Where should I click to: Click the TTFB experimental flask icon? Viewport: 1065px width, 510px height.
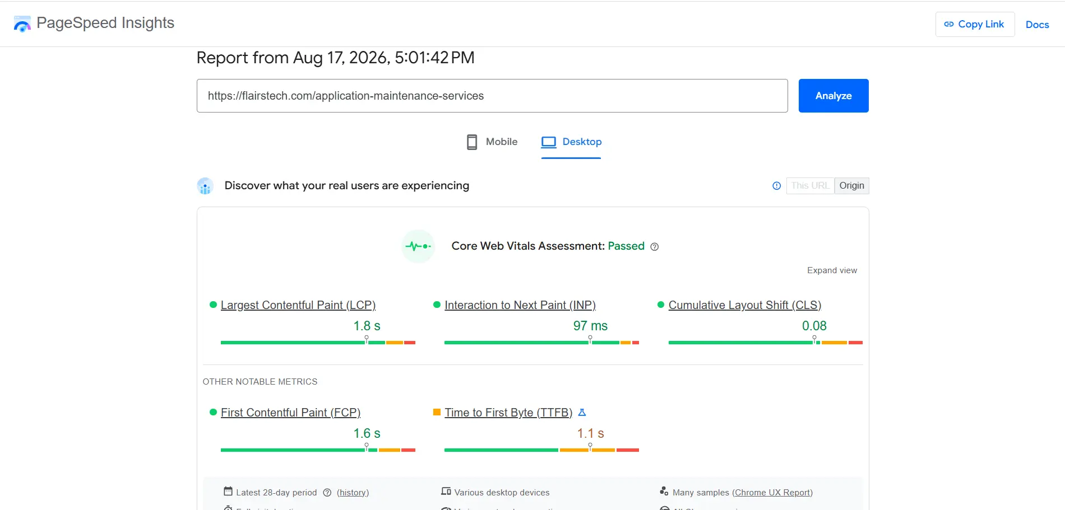582,413
